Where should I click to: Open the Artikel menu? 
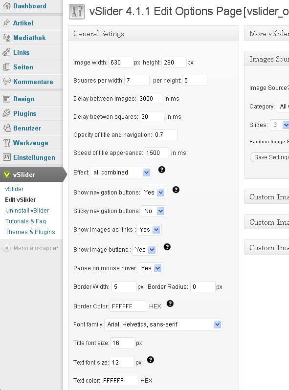pos(31,23)
